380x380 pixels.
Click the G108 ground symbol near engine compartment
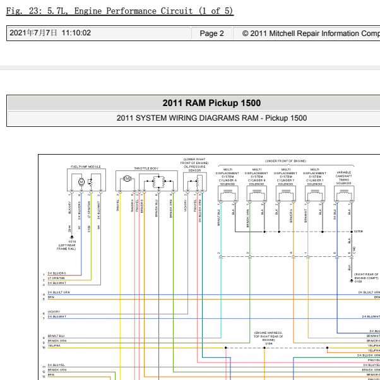352,281
